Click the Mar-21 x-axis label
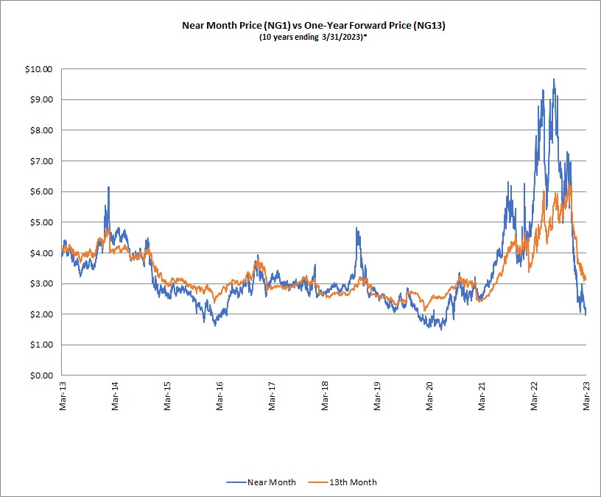The image size is (601, 497). (482, 396)
